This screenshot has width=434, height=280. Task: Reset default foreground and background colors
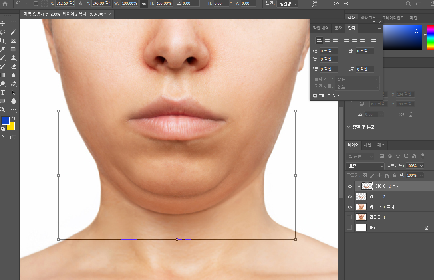pyautogui.click(x=3, y=129)
